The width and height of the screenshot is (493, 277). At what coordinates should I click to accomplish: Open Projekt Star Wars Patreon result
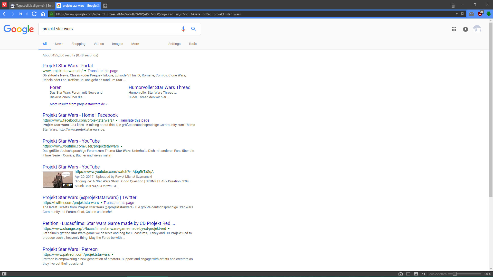(x=70, y=249)
